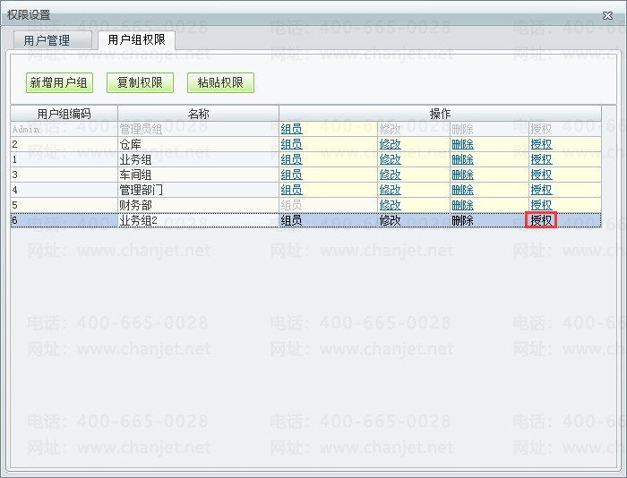Image resolution: width=627 pixels, height=478 pixels.
Task: Click 授权 link for 仓库 row
Action: coord(541,144)
